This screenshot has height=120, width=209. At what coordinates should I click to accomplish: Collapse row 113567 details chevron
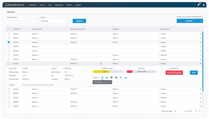[x=200, y=64]
